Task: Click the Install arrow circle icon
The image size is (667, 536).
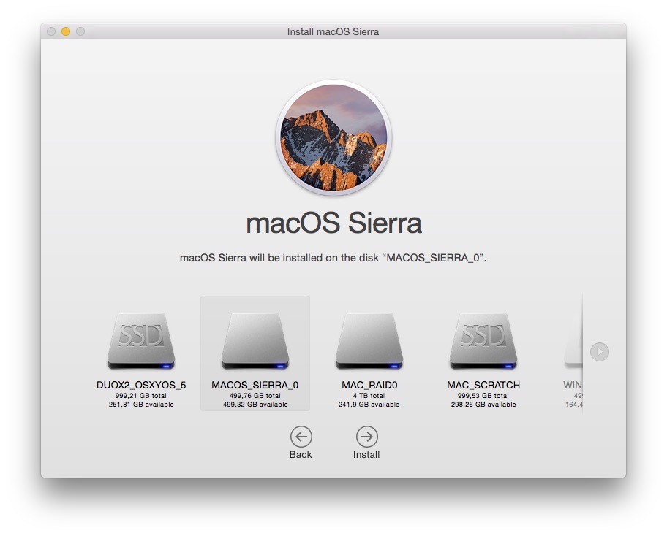Action: (x=366, y=437)
